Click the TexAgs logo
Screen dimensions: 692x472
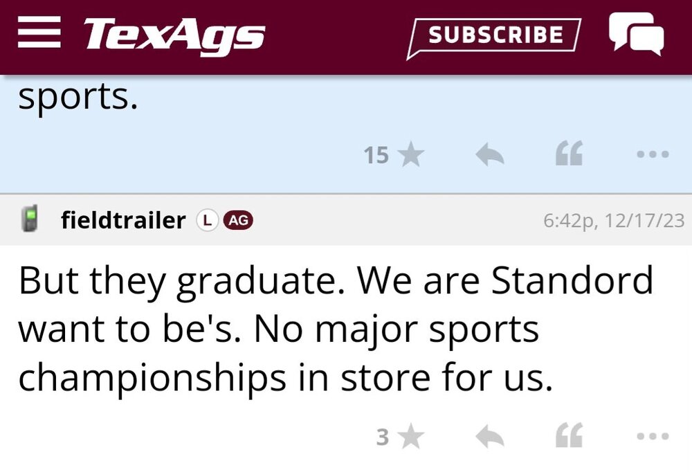(x=174, y=34)
